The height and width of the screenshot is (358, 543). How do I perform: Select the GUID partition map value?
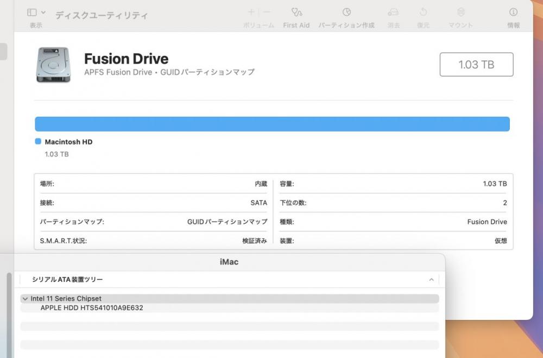pos(227,222)
